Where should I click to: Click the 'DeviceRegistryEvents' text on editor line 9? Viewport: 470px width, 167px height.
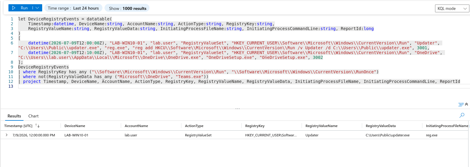click(x=43, y=67)
